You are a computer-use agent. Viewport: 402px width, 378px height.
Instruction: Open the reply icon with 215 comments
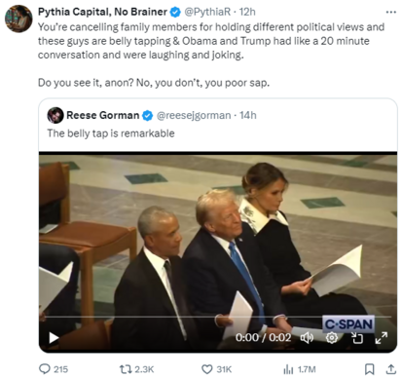click(x=54, y=369)
